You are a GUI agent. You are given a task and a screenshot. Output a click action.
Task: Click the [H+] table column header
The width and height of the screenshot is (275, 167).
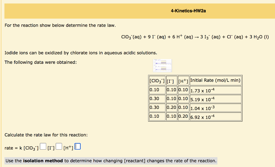[x=183, y=80]
